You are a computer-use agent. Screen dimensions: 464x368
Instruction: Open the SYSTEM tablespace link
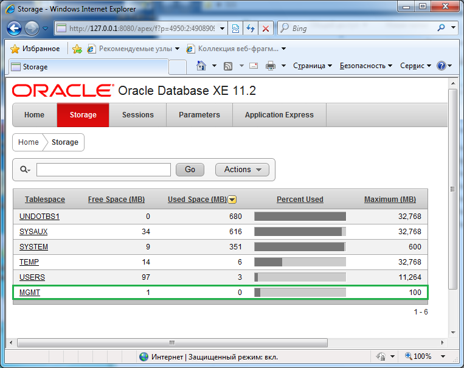point(33,247)
